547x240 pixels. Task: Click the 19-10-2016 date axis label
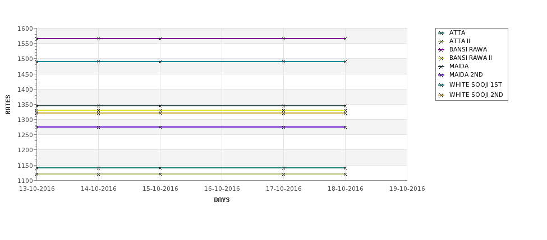click(x=407, y=189)
